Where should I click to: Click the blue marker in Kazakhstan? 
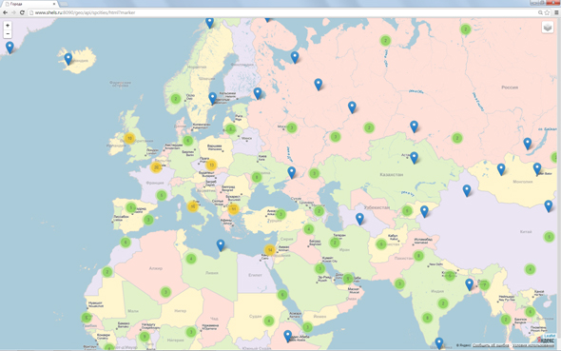tap(414, 158)
